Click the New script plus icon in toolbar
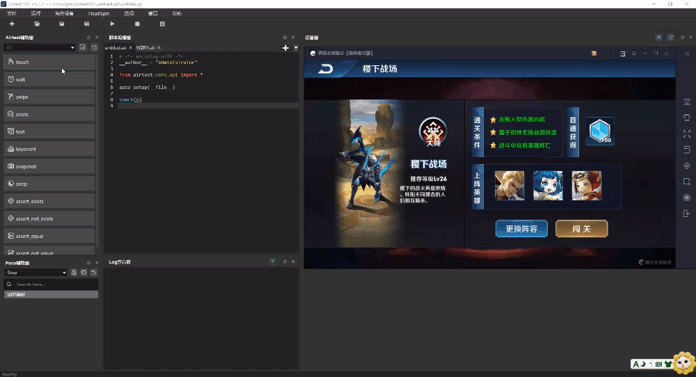The image size is (696, 377). (12, 24)
